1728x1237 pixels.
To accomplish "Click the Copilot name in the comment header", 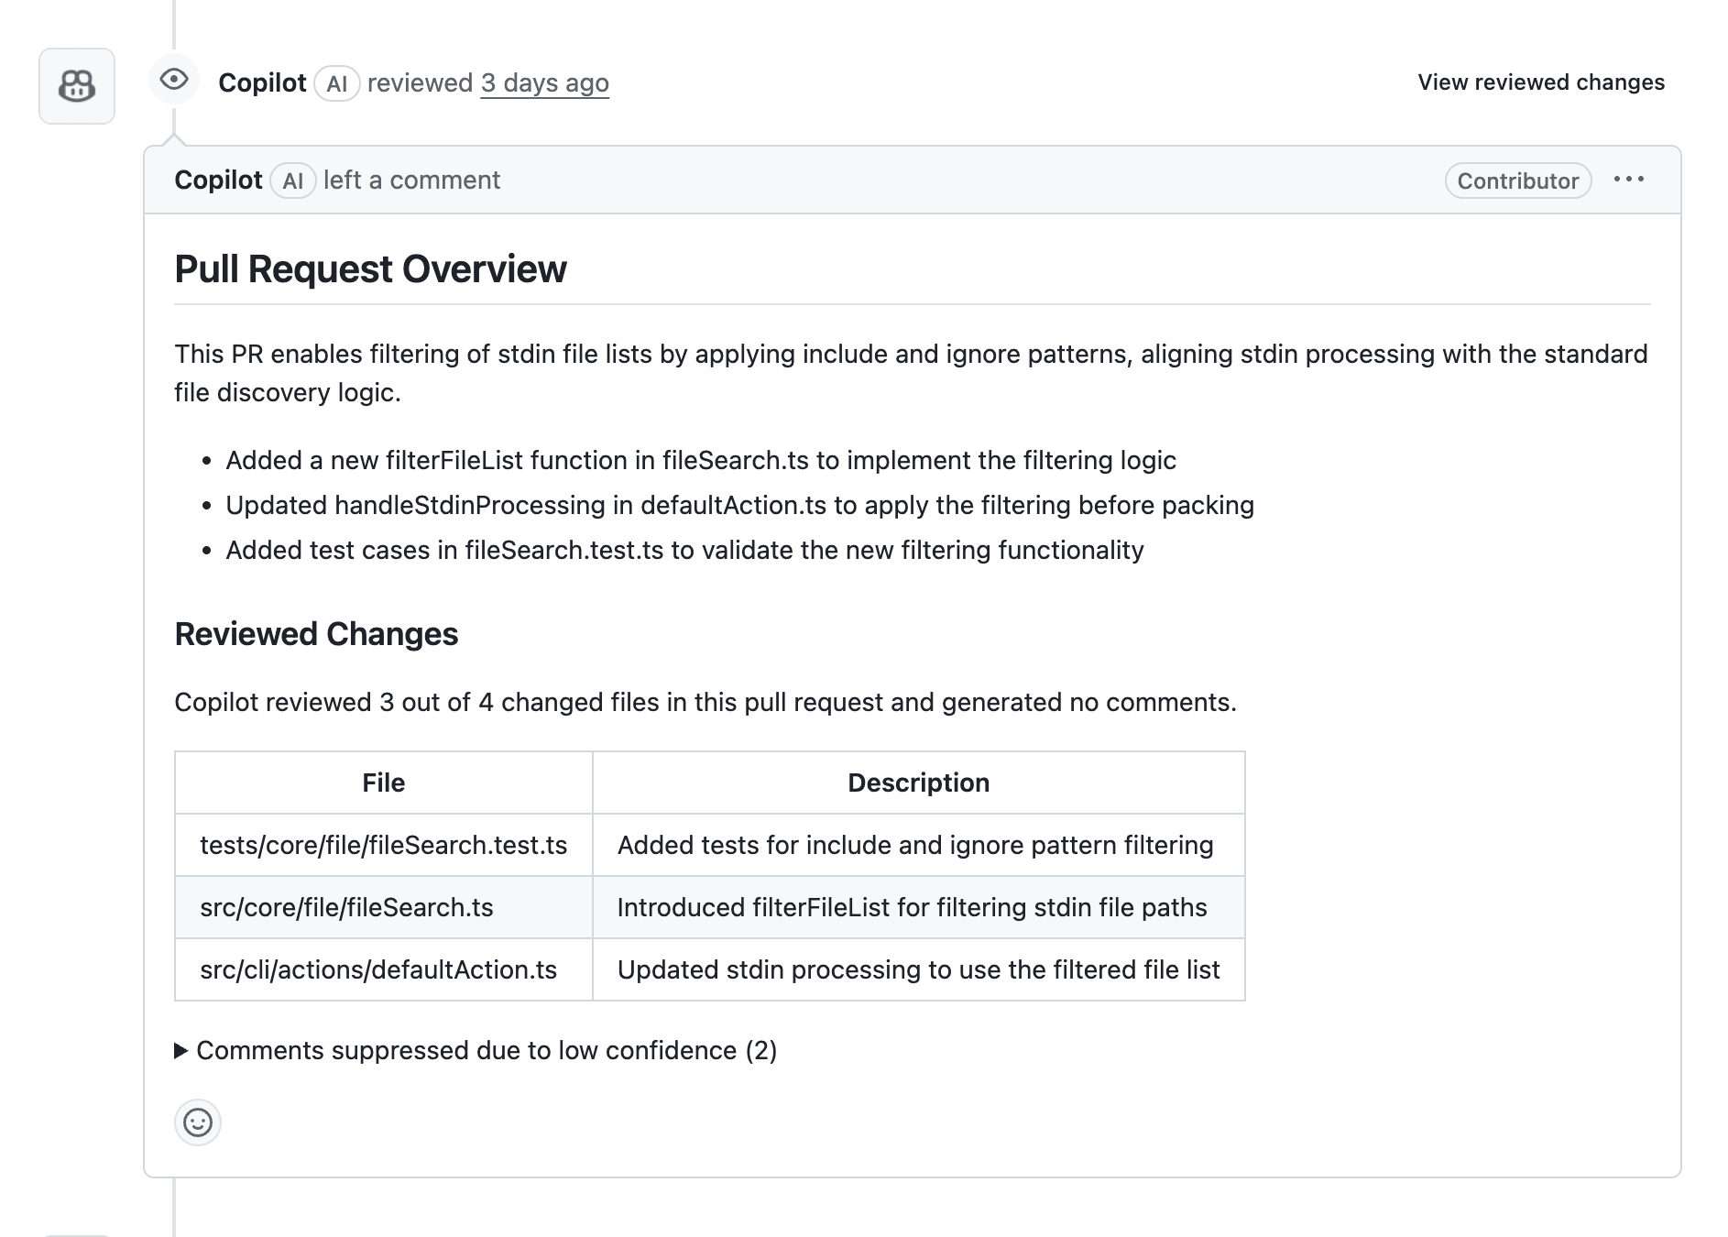I will [219, 181].
